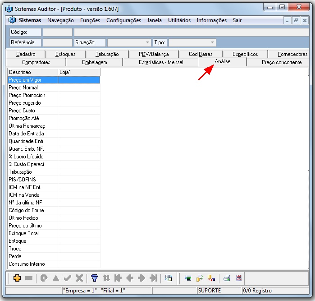This screenshot has height=301, width=315.
Task: Go to the first record arrow icon
Action: pos(118,278)
